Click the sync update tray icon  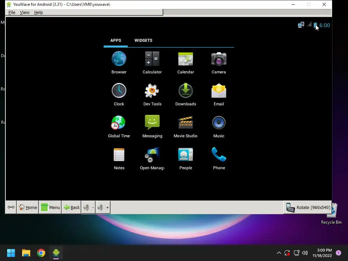click(287, 253)
